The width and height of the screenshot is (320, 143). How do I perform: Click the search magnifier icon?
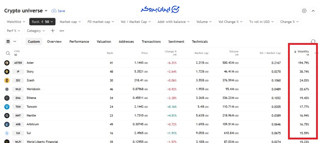pos(7,53)
